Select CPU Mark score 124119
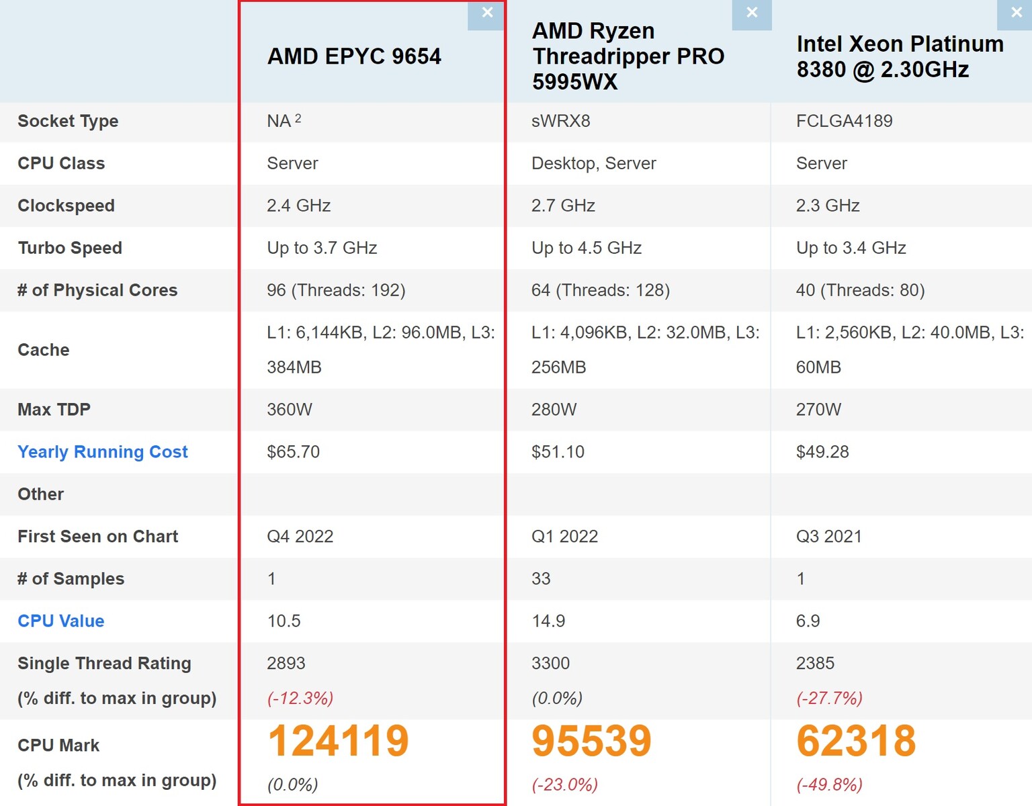The width and height of the screenshot is (1032, 806). pyautogui.click(x=338, y=741)
